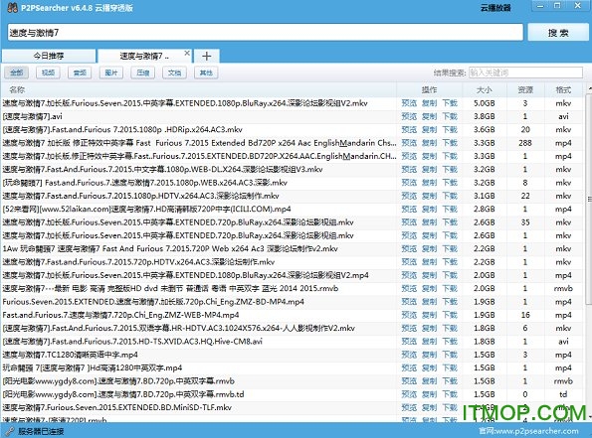Add a new search tab with plus
Image resolution: width=592 pixels, height=438 pixels.
207,57
